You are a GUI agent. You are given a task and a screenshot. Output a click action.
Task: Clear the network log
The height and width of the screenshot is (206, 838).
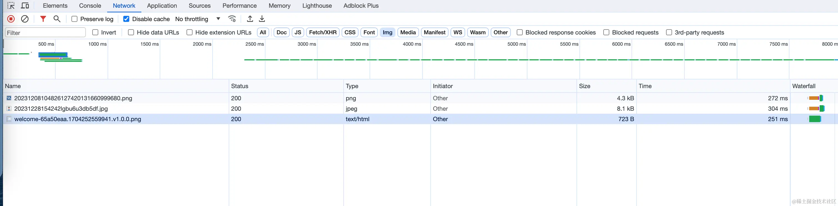(25, 19)
